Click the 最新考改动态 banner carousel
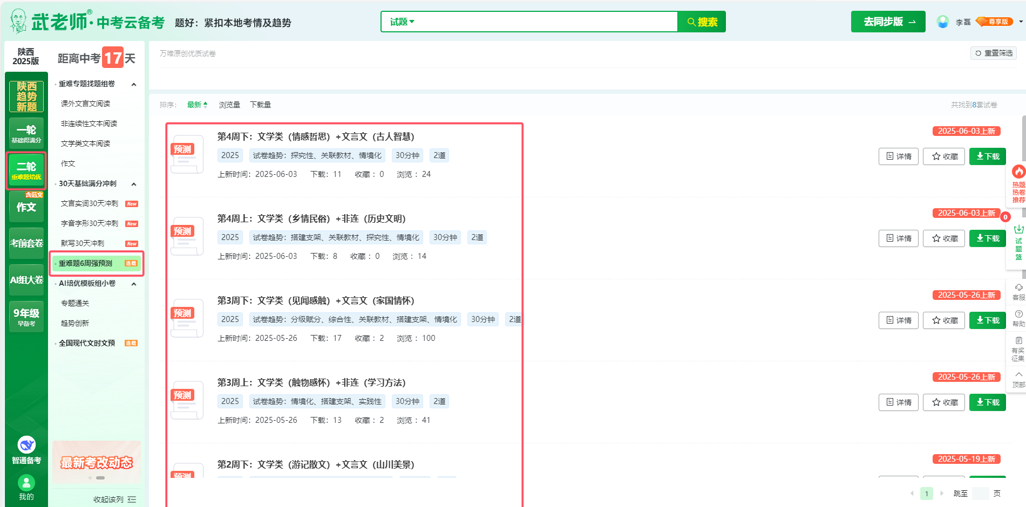The height and width of the screenshot is (507, 1026). 97,462
